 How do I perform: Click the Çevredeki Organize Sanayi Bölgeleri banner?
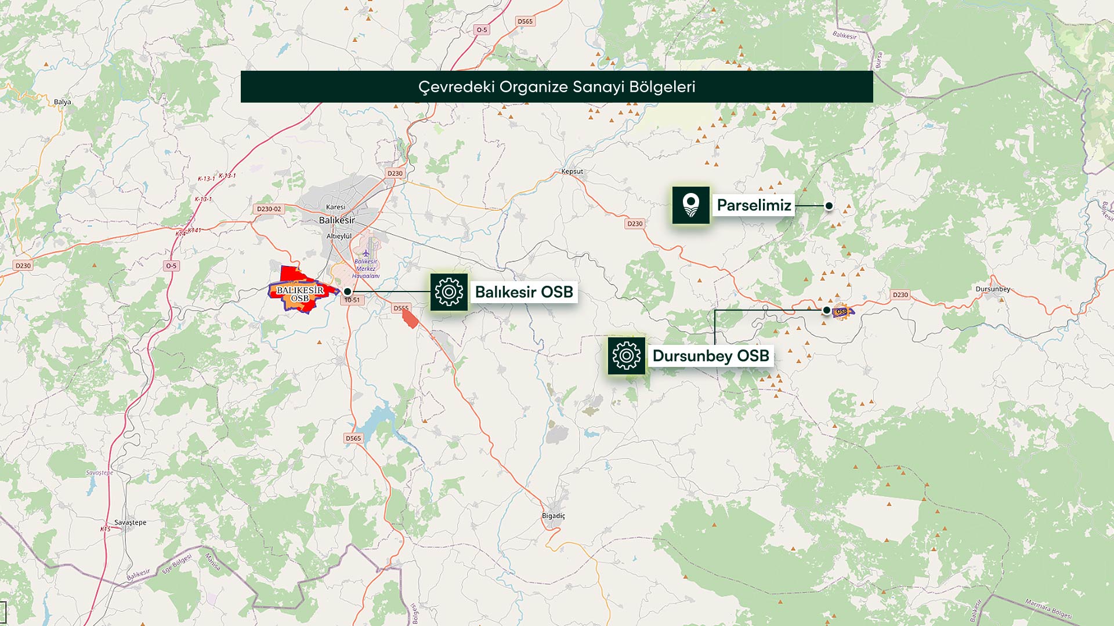pyautogui.click(x=556, y=87)
